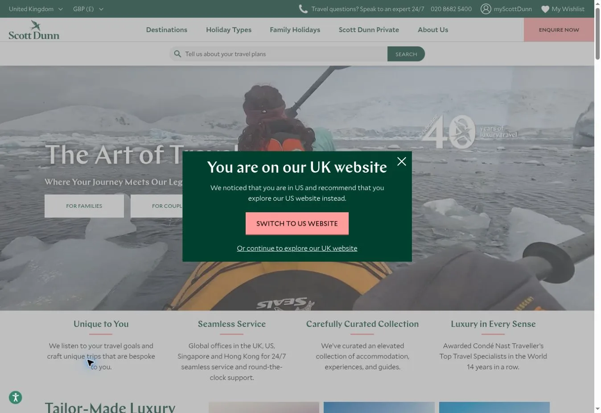Viewport: 601px width, 413px height.
Task: Open the Destinations menu
Action: (x=167, y=30)
